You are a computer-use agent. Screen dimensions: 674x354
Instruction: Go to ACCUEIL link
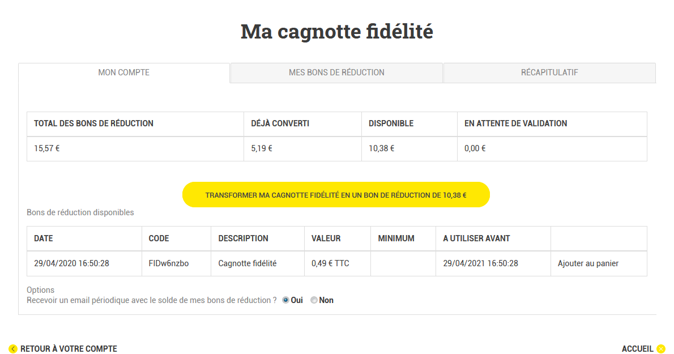point(637,349)
